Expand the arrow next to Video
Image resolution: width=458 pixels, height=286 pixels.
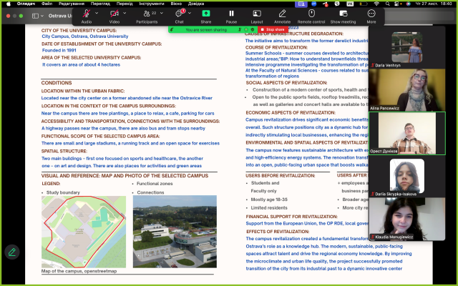[x=125, y=13]
